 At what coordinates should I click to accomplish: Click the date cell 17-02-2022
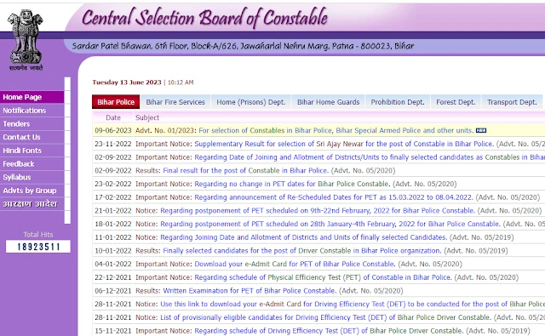click(x=113, y=197)
